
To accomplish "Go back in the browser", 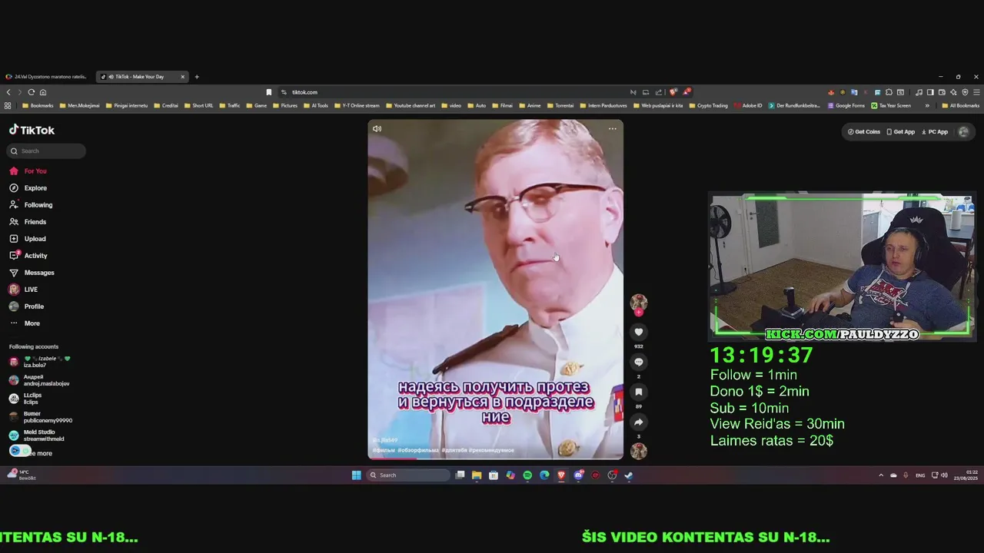I will [x=8, y=92].
